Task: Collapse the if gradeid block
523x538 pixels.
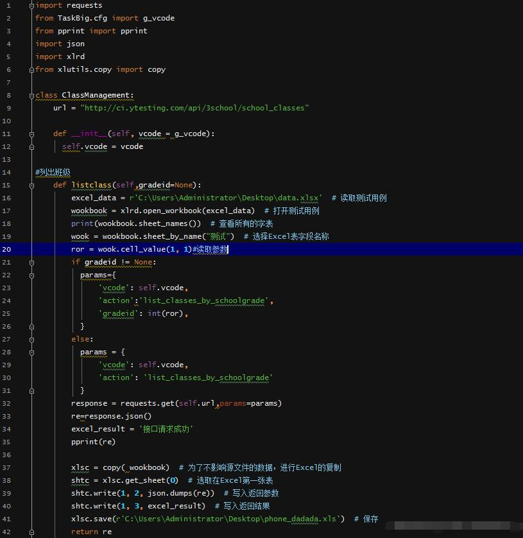Action: [31, 262]
